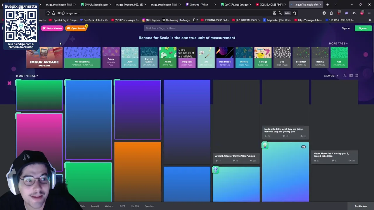Open the Funny tag tile
Screen dimensions: 374x210
tap(111, 57)
